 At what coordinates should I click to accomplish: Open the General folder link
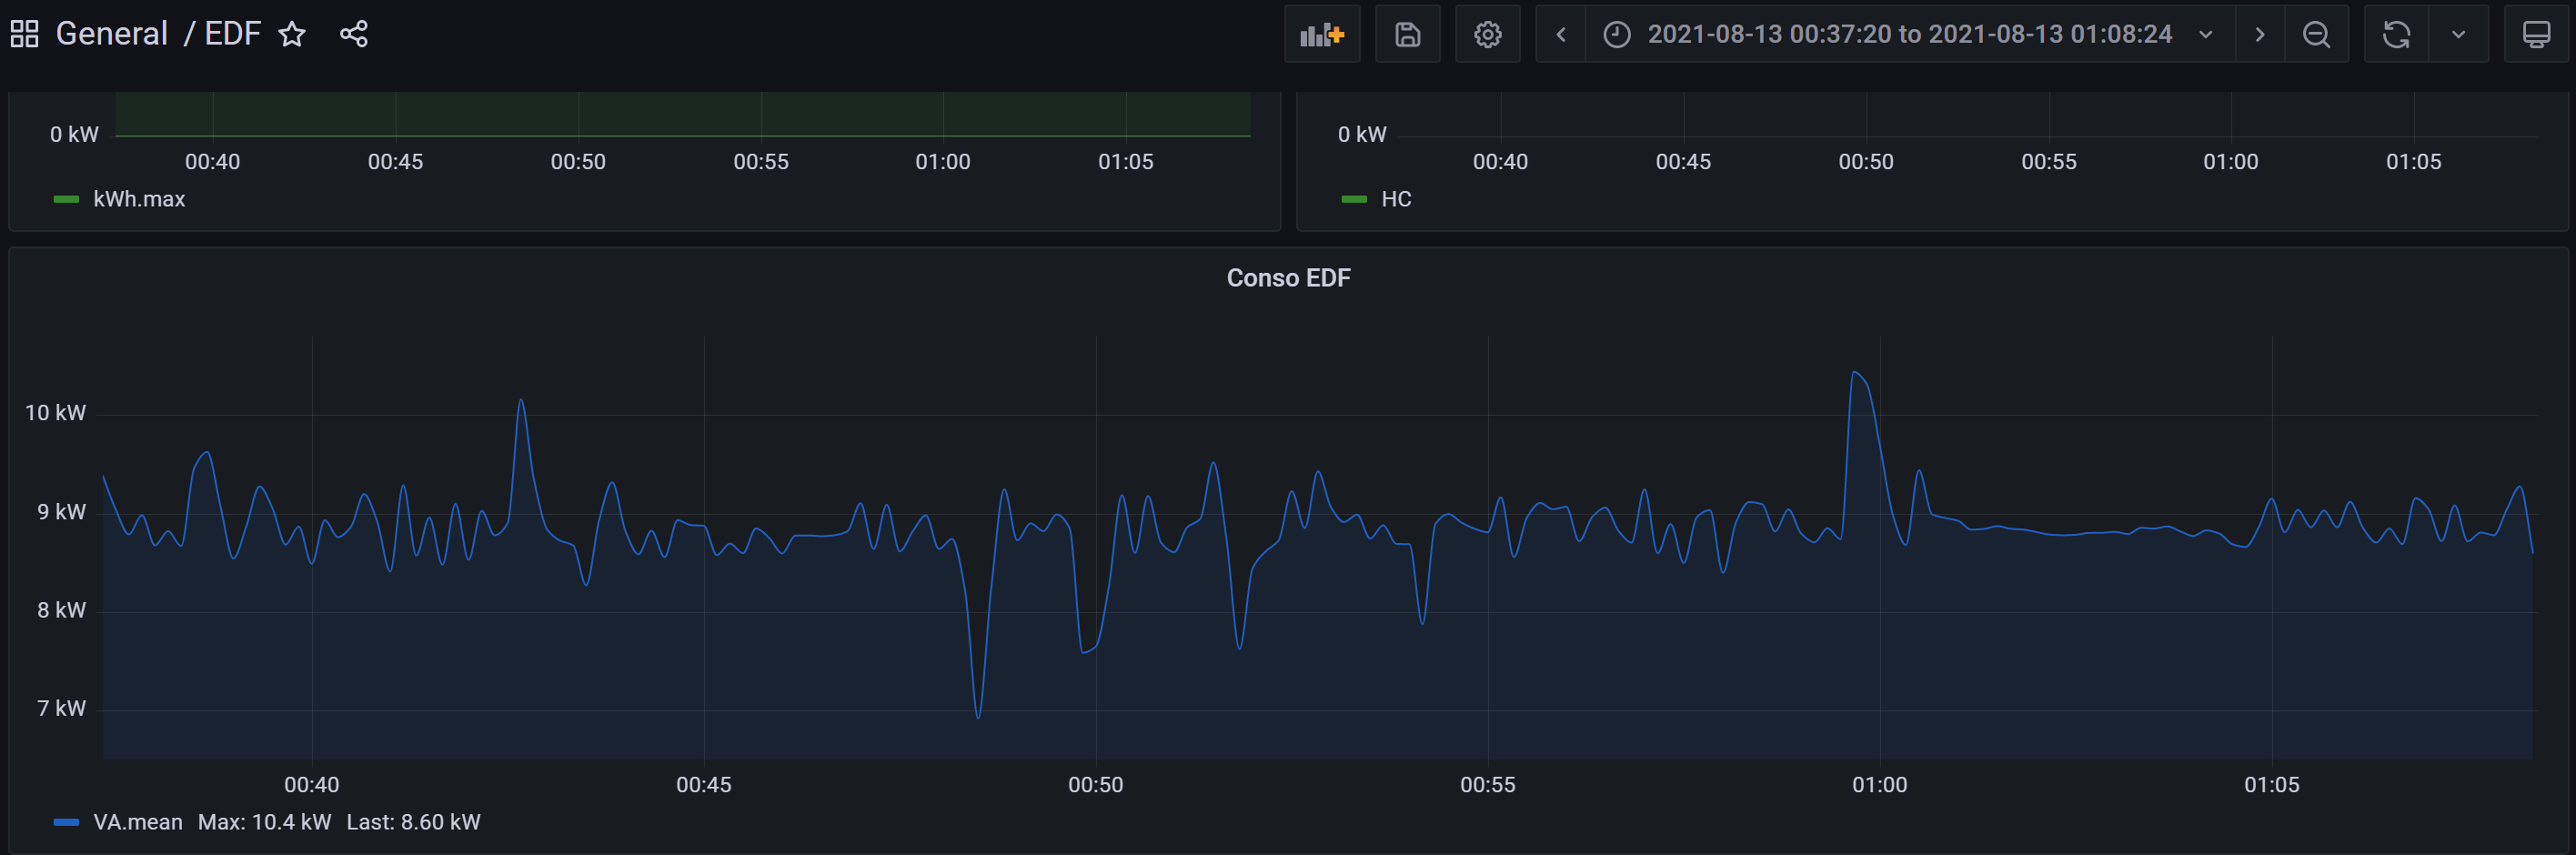112,34
